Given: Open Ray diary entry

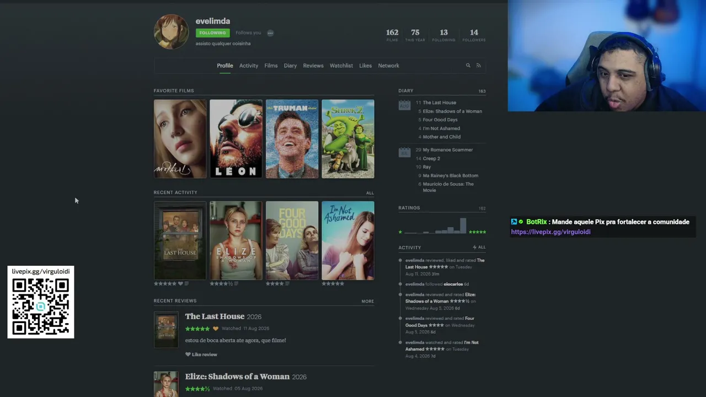Looking at the screenshot, I should pyautogui.click(x=427, y=167).
